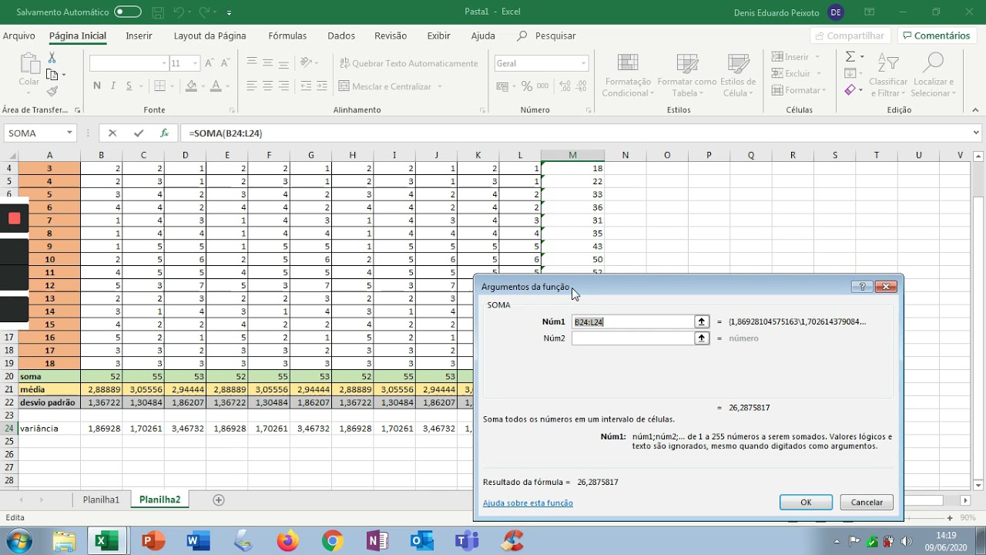Click the dialog help question mark
The height and width of the screenshot is (555, 986).
click(862, 286)
